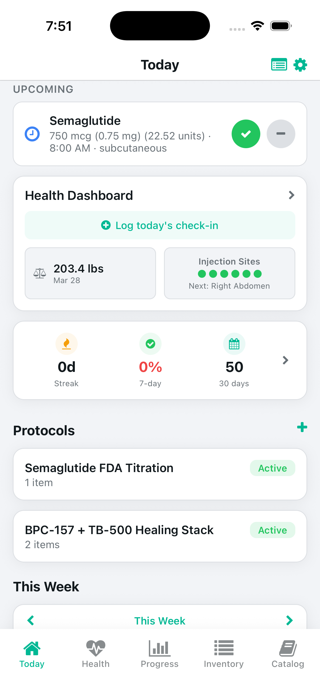Tap the flame streak icon

pos(66,344)
